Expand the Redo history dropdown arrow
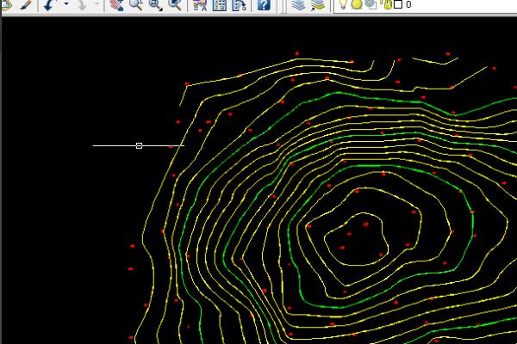Viewport: 517px width, 344px height. click(97, 5)
